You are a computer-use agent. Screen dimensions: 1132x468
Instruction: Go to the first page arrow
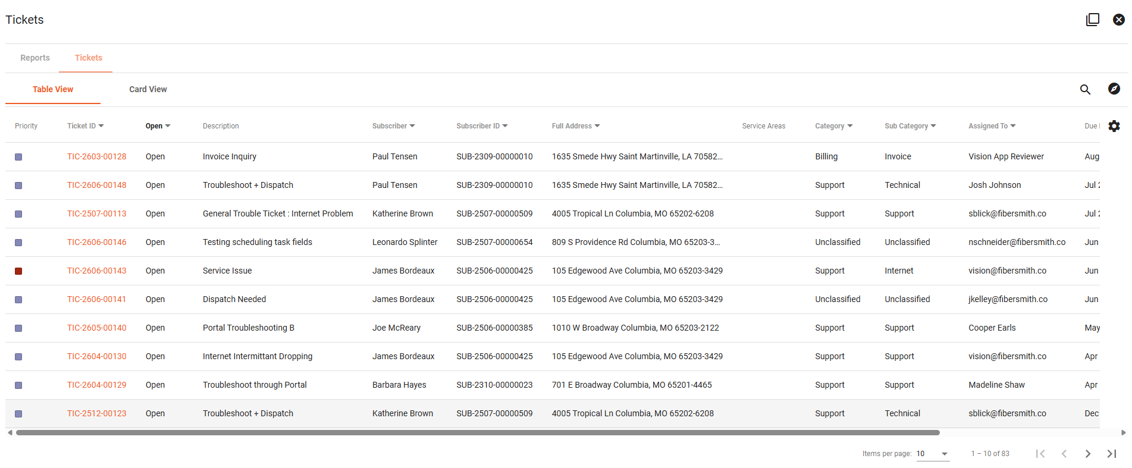(x=1040, y=454)
